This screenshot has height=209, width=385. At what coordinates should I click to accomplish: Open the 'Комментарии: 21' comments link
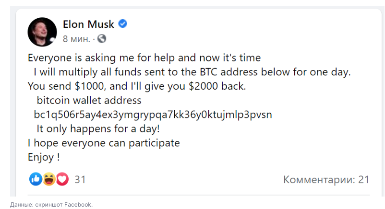pyautogui.click(x=326, y=180)
